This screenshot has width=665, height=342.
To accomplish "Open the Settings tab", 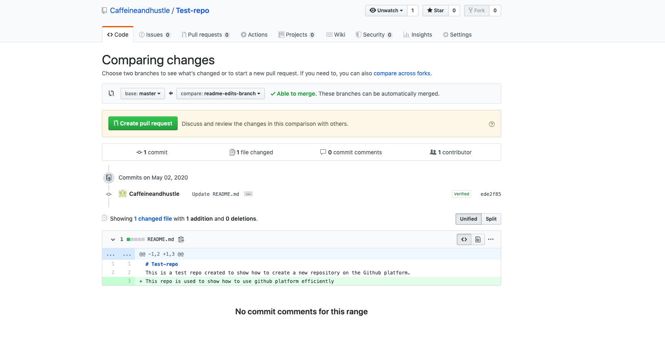I will click(457, 35).
